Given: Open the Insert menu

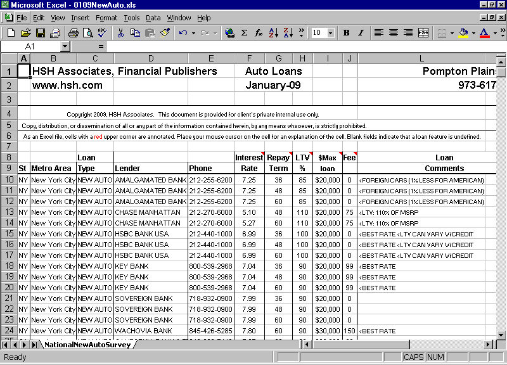Looking at the screenshot, I should [x=80, y=18].
